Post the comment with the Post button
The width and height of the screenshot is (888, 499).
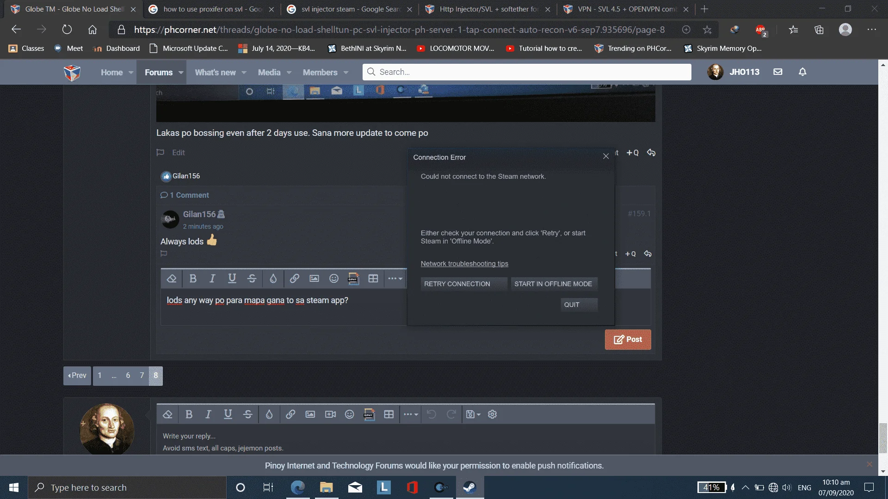coord(628,340)
